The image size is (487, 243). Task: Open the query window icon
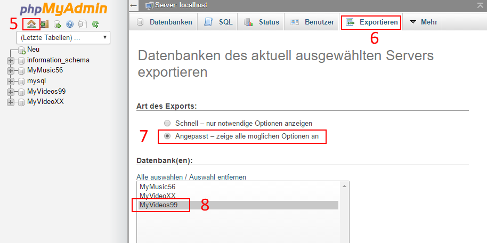[x=57, y=24]
